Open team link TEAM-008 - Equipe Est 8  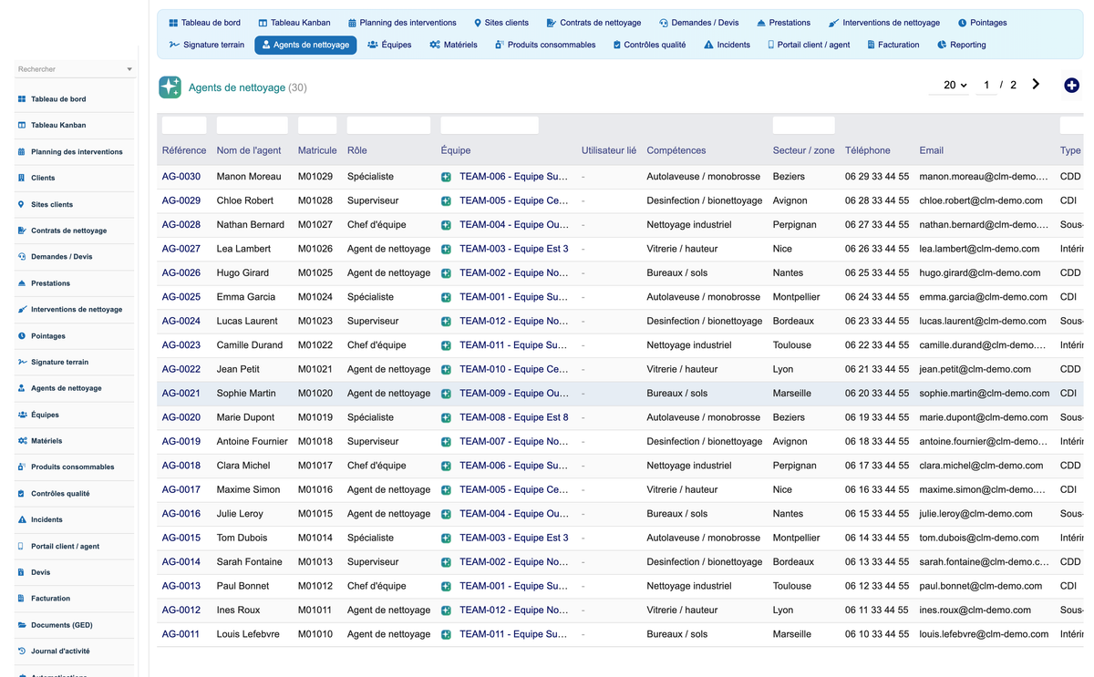point(513,417)
